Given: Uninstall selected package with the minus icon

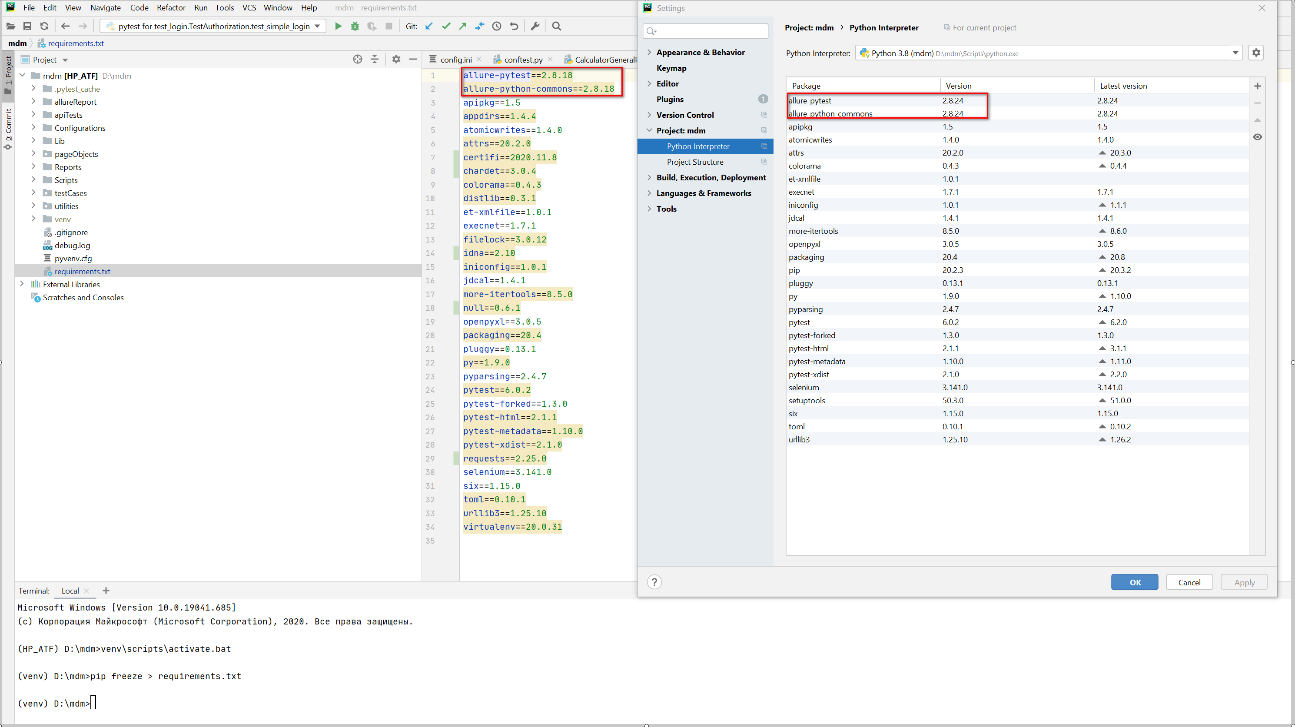Looking at the screenshot, I should (1257, 103).
